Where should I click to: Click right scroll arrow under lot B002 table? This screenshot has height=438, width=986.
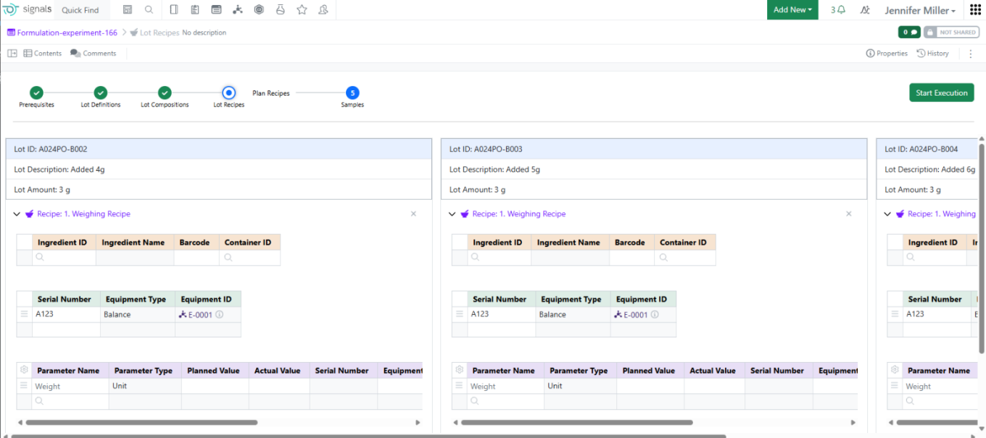click(418, 422)
